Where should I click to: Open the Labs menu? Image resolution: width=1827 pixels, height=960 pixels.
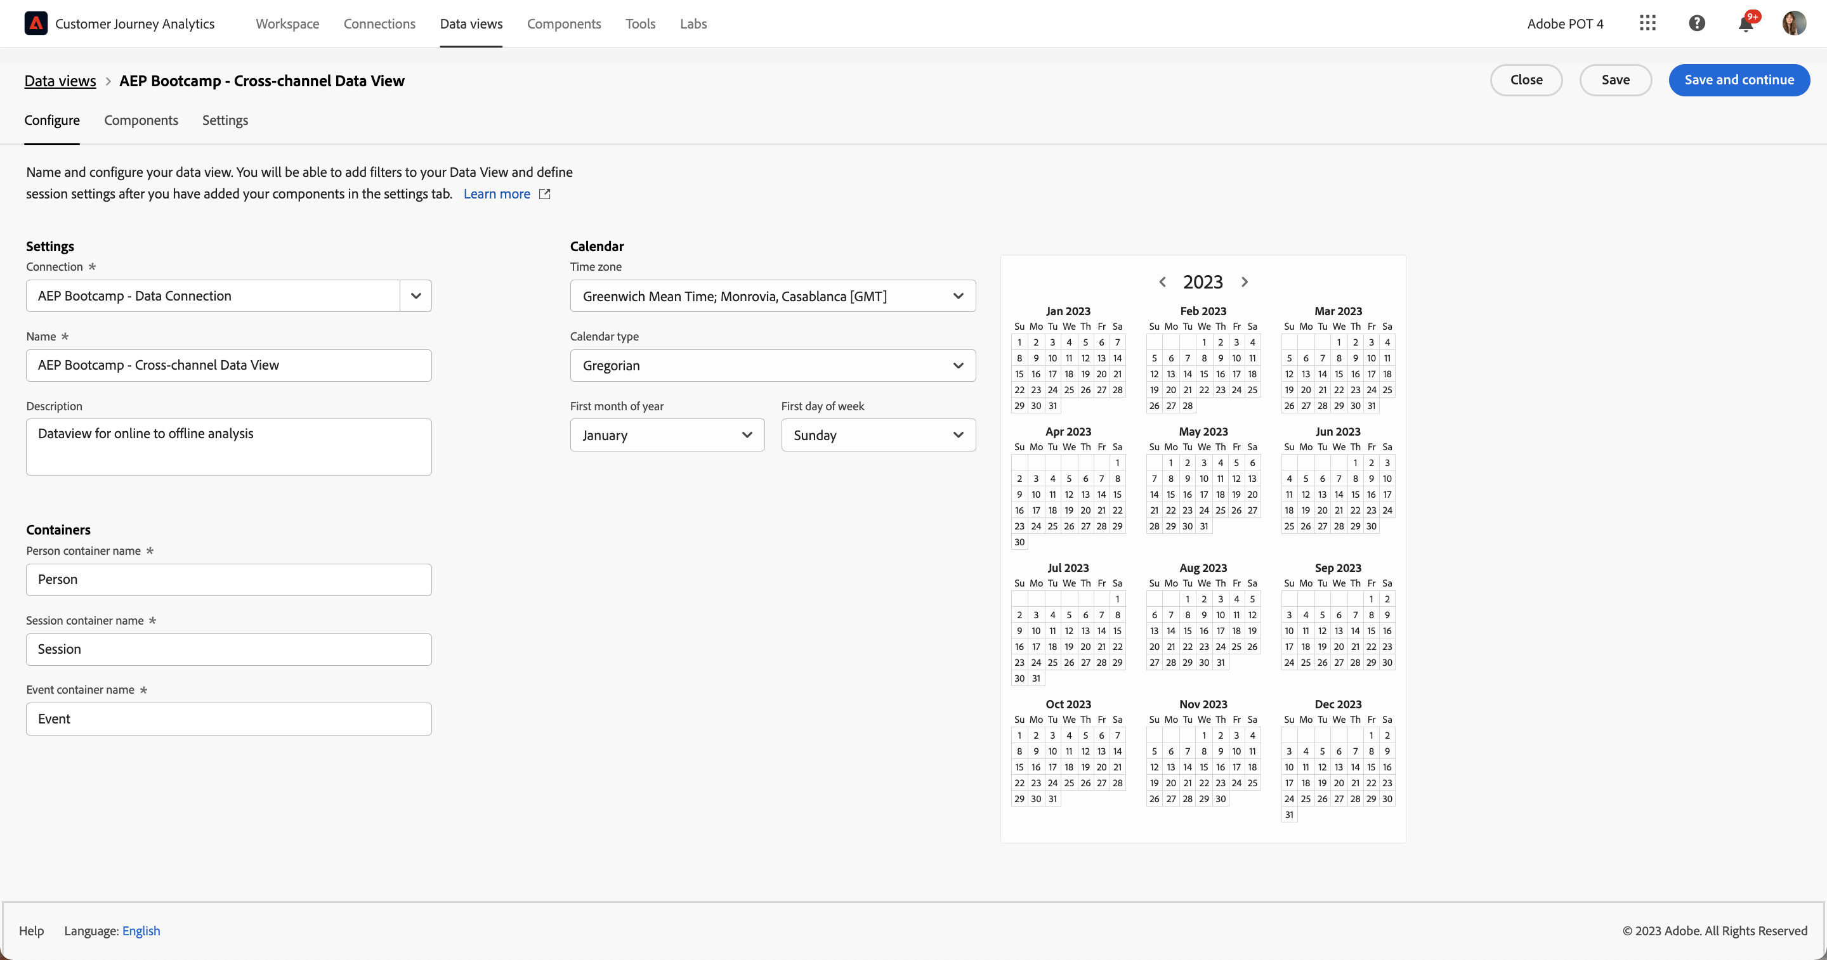click(693, 23)
